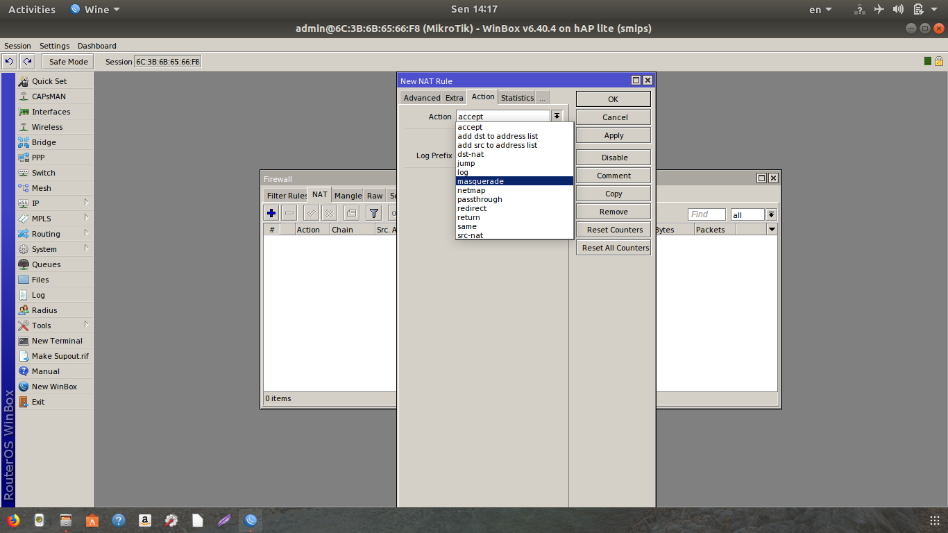948x533 pixels.
Task: Select dst-nat from the Action list
Action: point(514,154)
